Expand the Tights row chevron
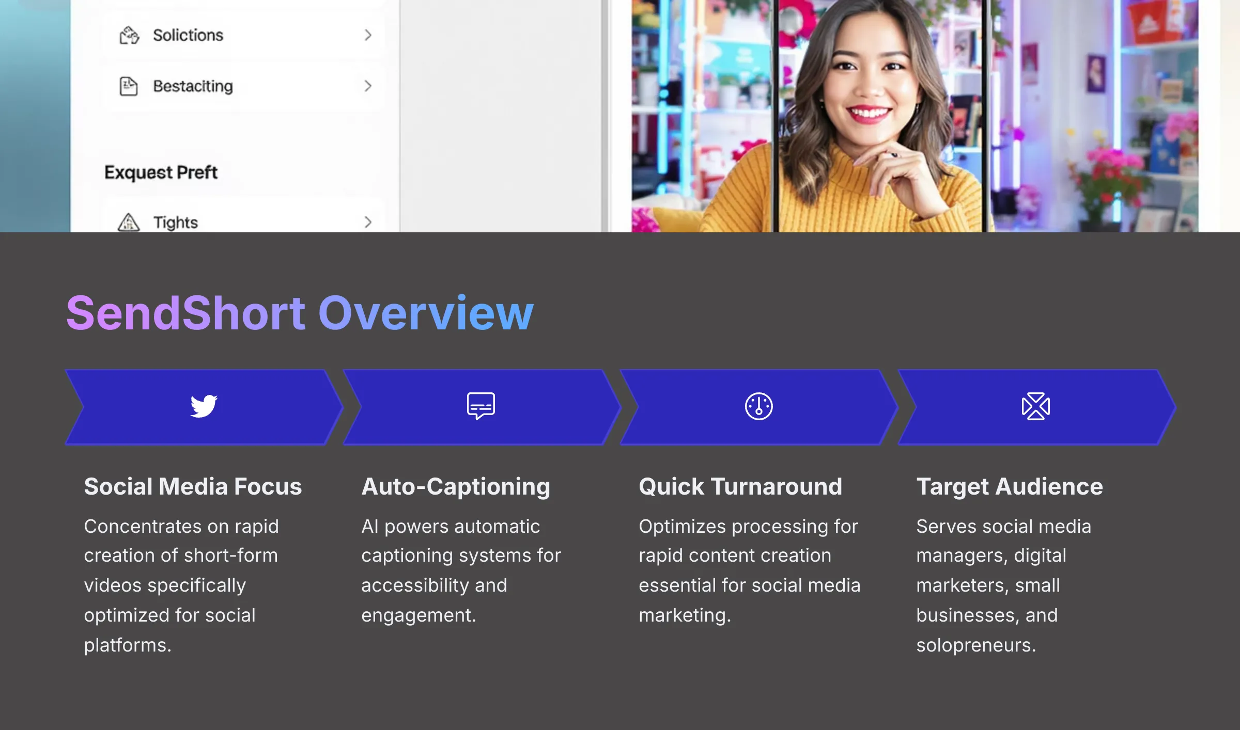Image resolution: width=1240 pixels, height=730 pixels. click(368, 223)
